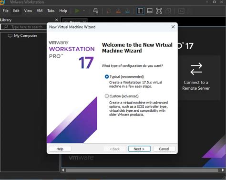Click the Take Snapshot toolbar icon
Viewport: 226px width, 180px height.
109,11
